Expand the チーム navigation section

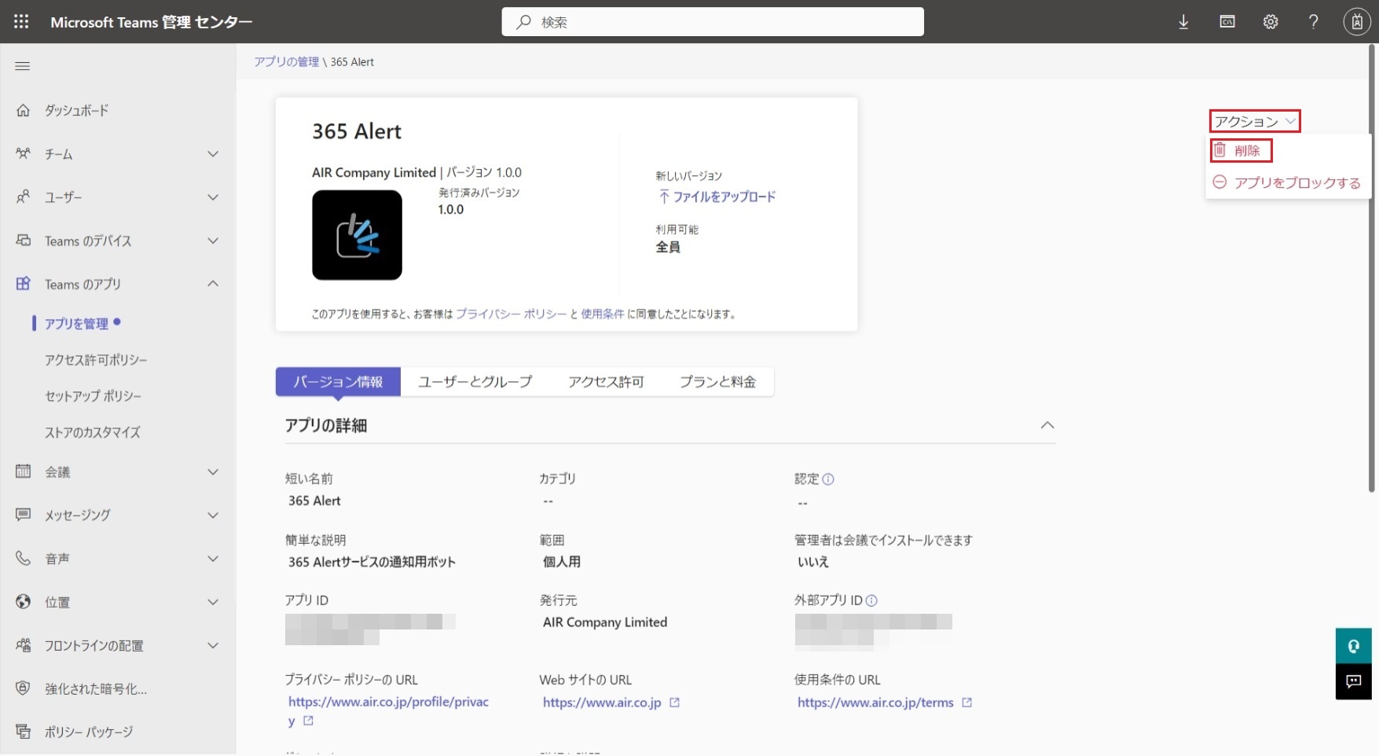pos(212,154)
